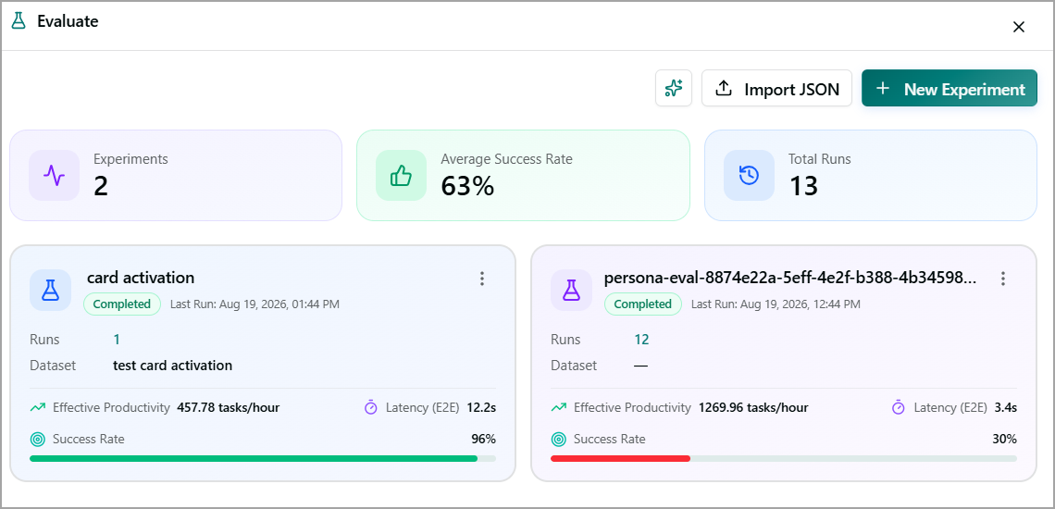Open the card activation three-dot menu

(482, 279)
